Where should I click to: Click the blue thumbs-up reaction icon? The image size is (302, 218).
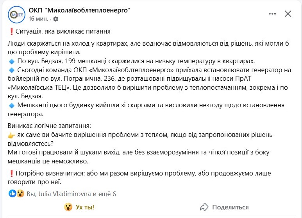[x=12, y=194]
